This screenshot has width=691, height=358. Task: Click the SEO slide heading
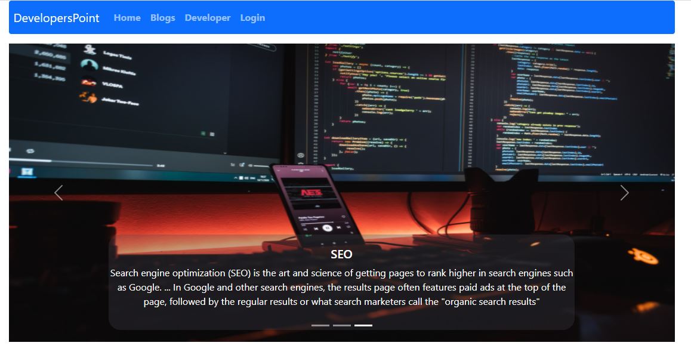(341, 254)
